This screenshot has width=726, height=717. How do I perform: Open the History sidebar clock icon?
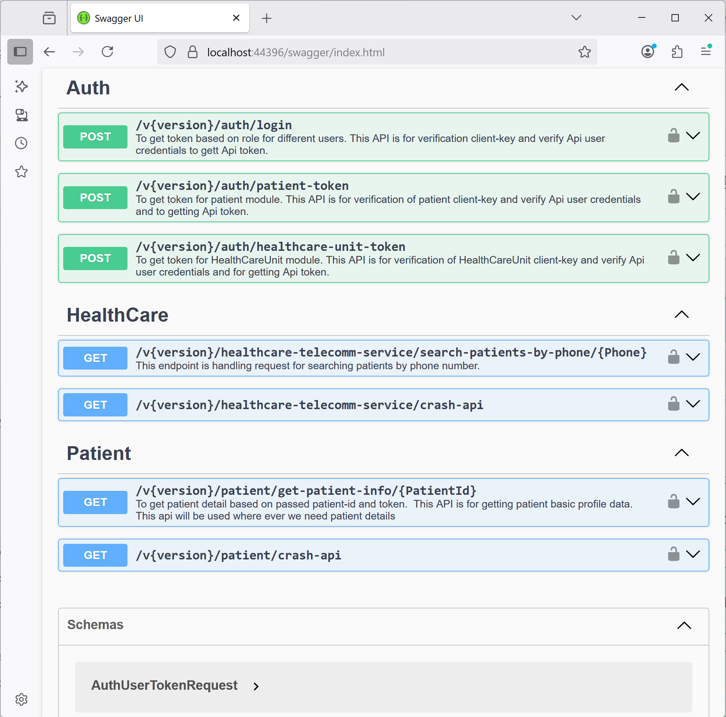click(21, 143)
